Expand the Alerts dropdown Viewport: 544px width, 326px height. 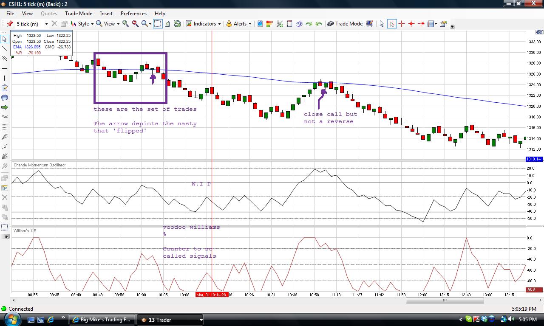pos(238,24)
